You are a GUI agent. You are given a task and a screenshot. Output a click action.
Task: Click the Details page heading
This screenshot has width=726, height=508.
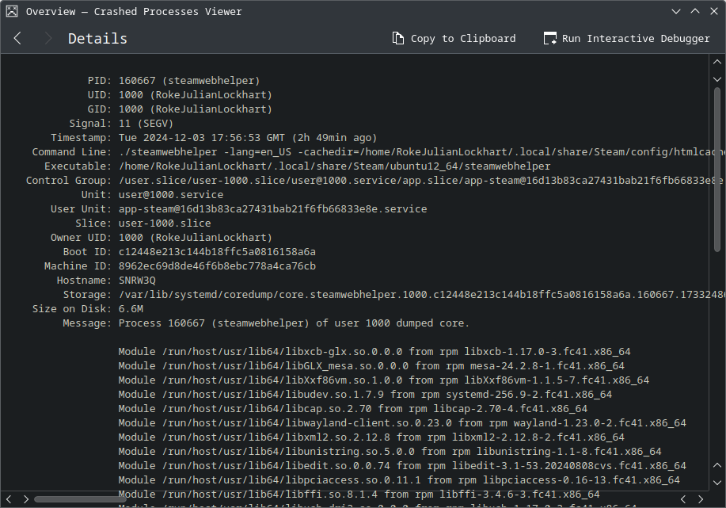[x=97, y=39]
